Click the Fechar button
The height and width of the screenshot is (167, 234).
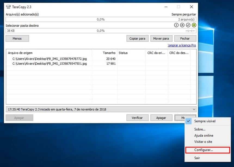[x=185, y=39]
